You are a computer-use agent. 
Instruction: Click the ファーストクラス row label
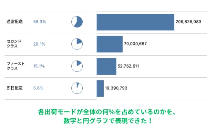click(15, 66)
